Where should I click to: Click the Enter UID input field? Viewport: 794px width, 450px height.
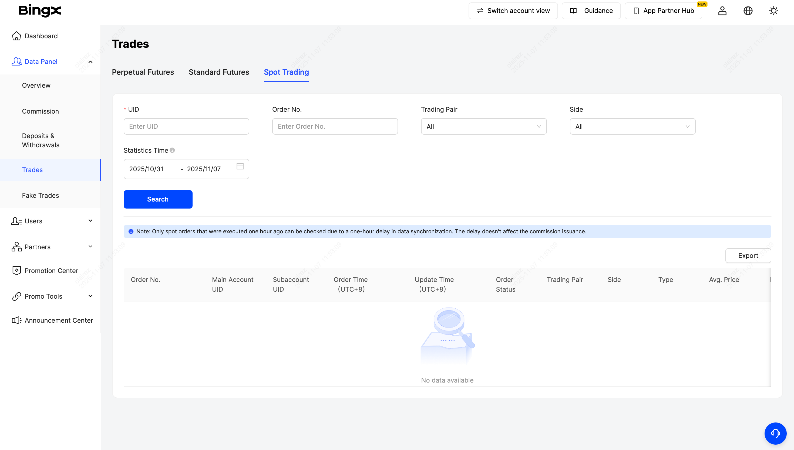click(186, 127)
